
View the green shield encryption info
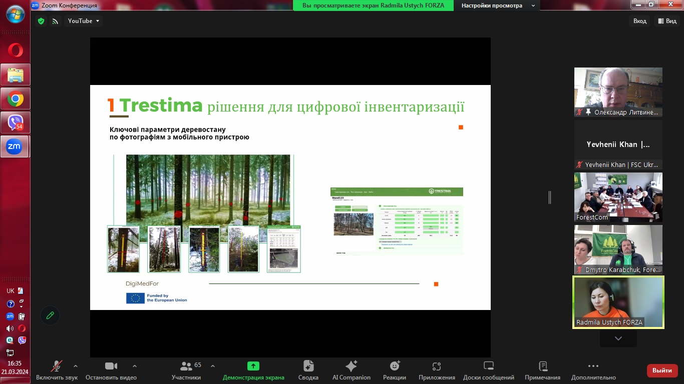point(41,21)
